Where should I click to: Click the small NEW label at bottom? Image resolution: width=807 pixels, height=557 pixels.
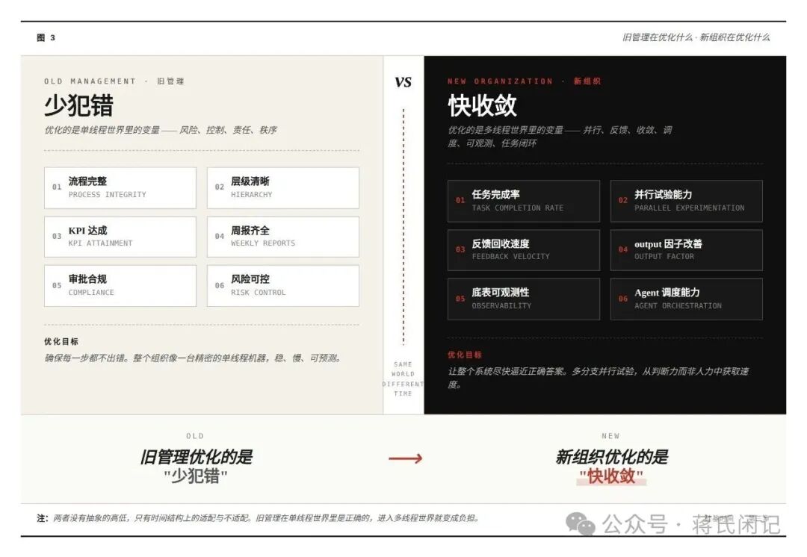[x=611, y=436]
